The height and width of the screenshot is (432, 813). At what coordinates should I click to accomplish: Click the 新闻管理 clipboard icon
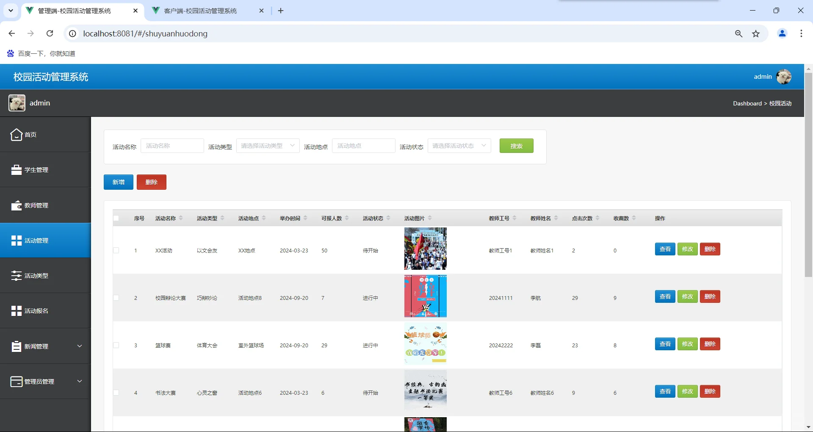point(16,346)
